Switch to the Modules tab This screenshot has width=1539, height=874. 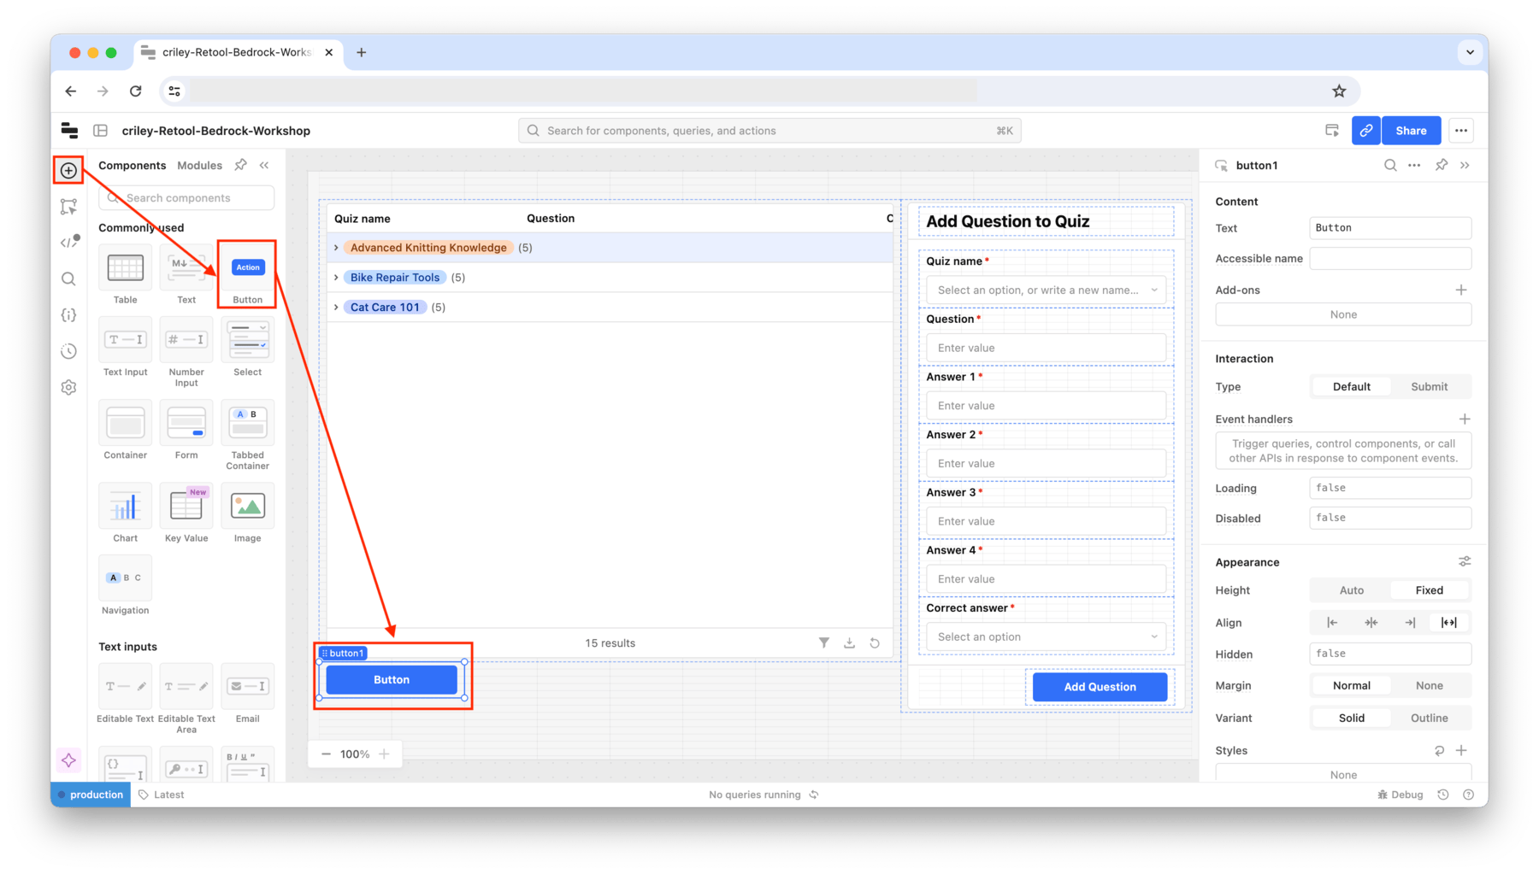199,166
